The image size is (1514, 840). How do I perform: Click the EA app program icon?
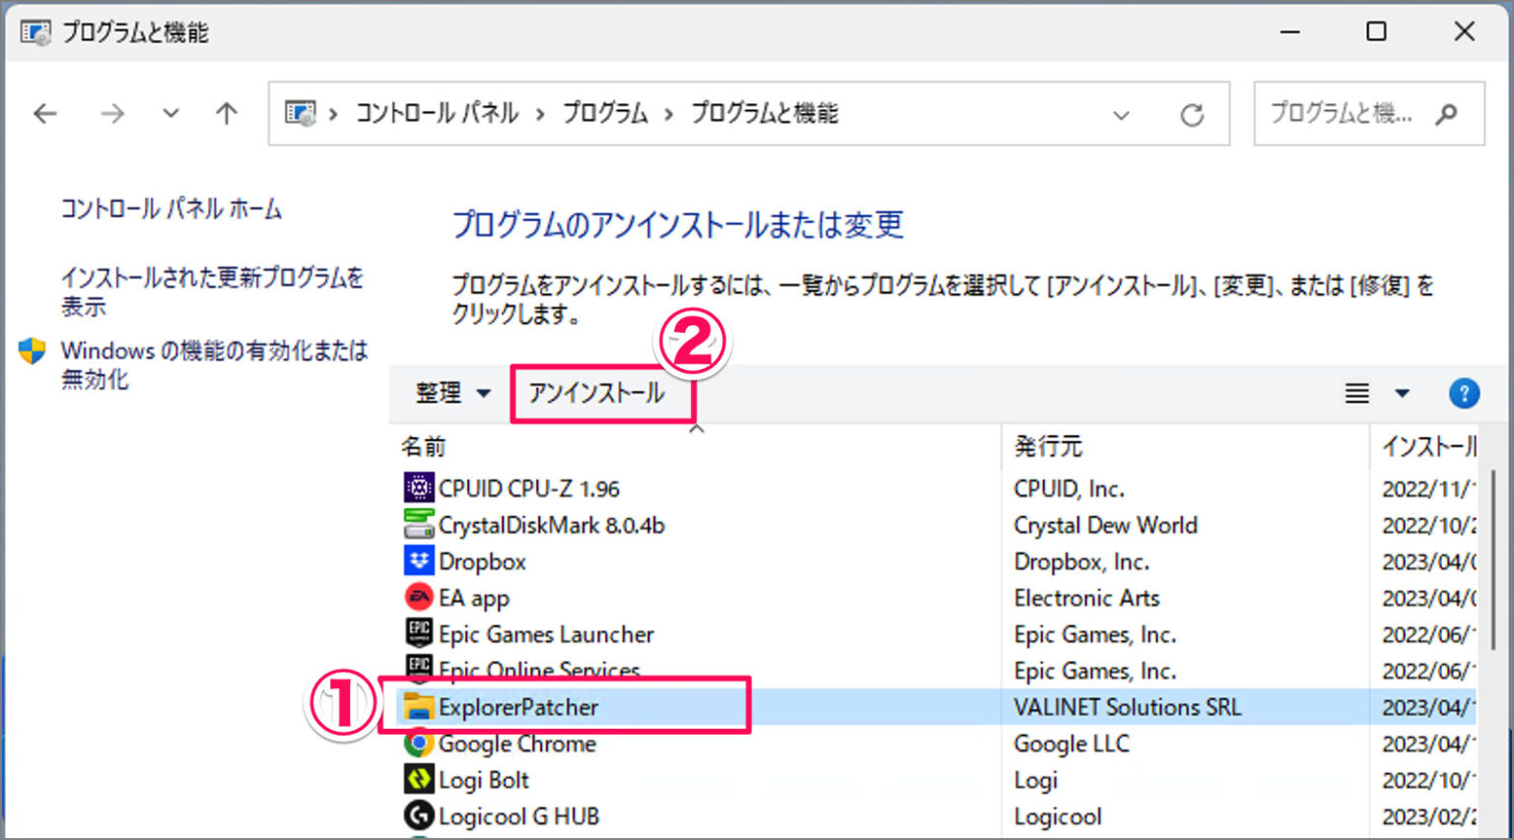(419, 597)
